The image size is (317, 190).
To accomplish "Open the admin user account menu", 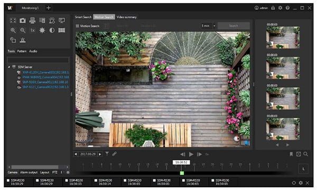I will 261,8.
